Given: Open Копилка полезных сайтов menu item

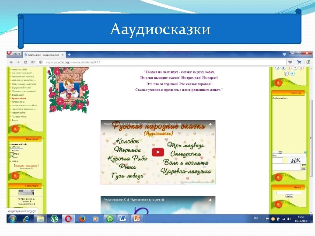Looking at the screenshot, I should 24,105.
